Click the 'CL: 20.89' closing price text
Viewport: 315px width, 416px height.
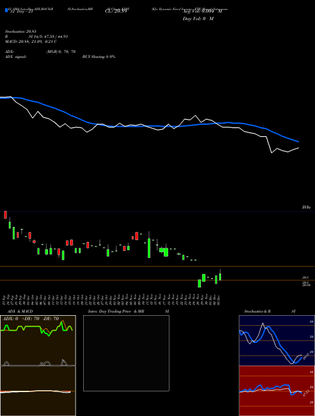click(x=116, y=11)
